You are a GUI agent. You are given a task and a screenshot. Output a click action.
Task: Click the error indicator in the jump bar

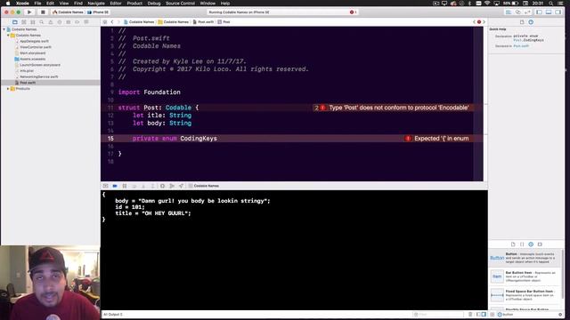pyautogui.click(x=479, y=22)
